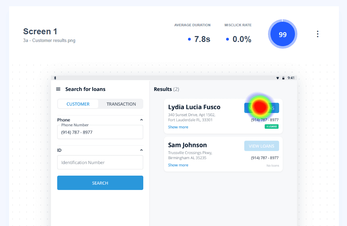Click the Wi-Fi signal icon in the status bar
This screenshot has width=347, height=226.
(277, 78)
